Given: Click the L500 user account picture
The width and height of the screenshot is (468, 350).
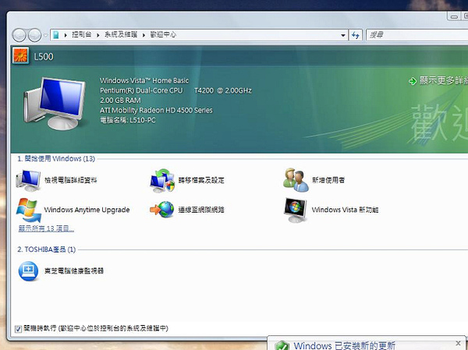Looking at the screenshot, I should click(20, 56).
